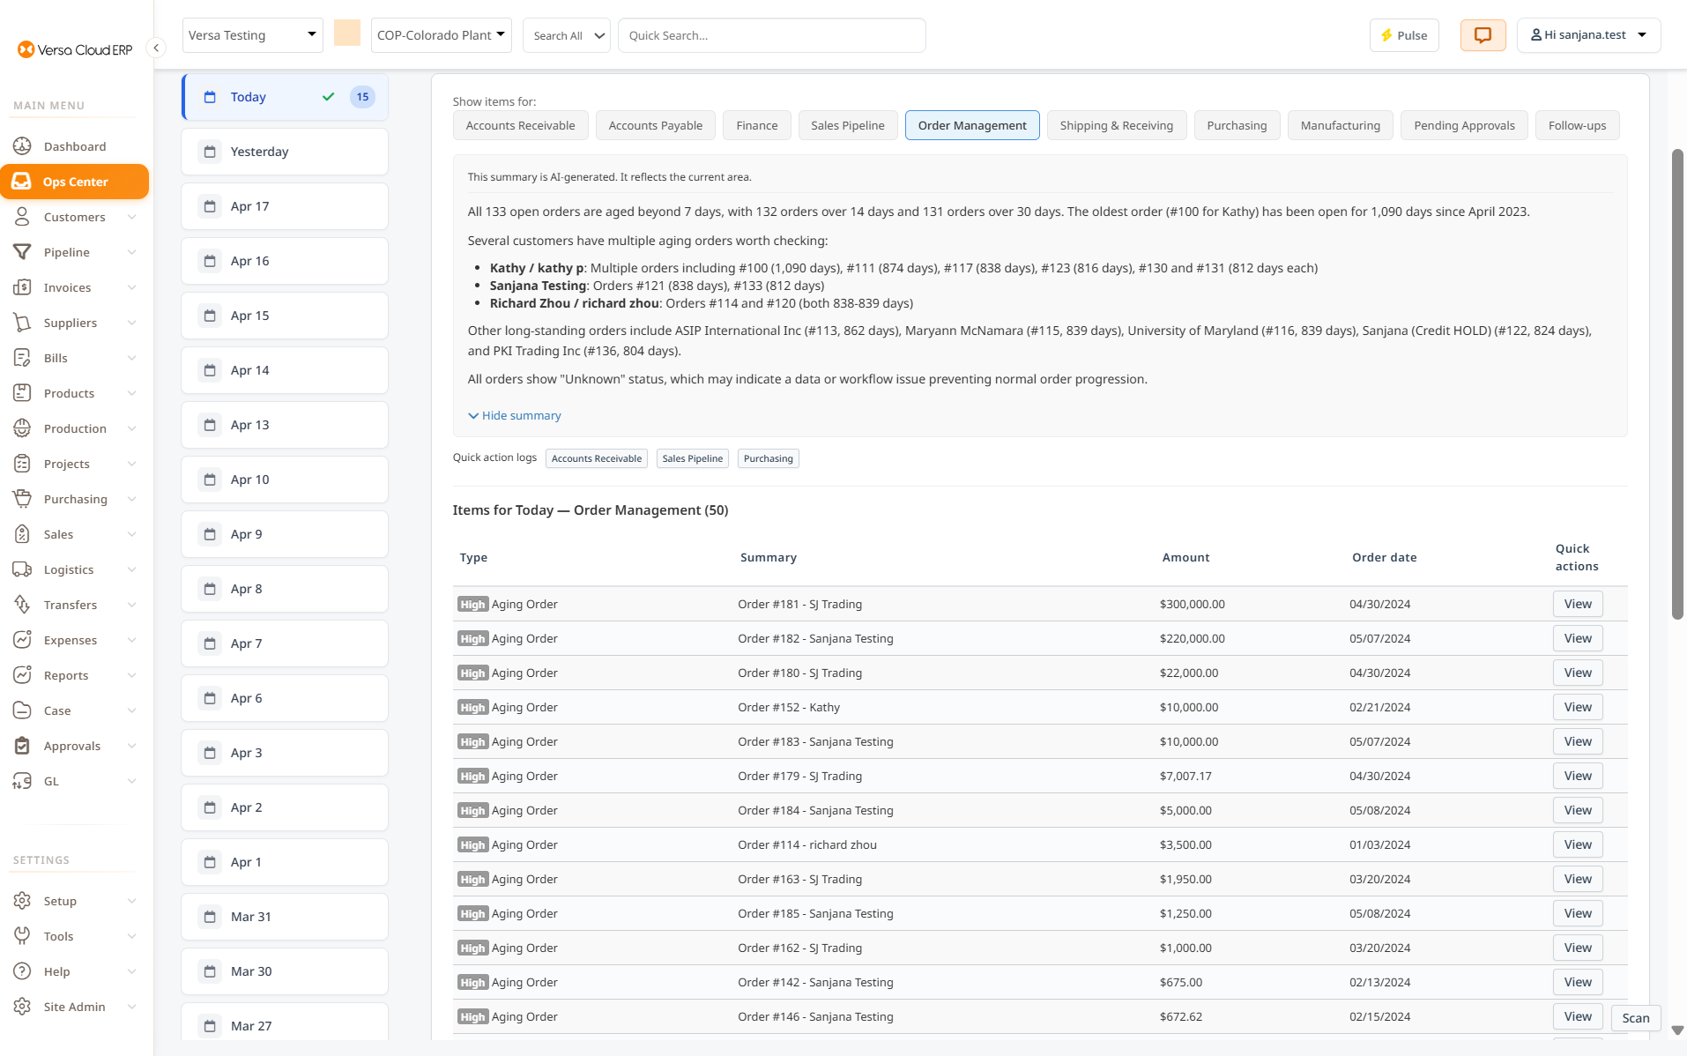
Task: Click the Ops Center inbox icon
Action: [x=23, y=182]
